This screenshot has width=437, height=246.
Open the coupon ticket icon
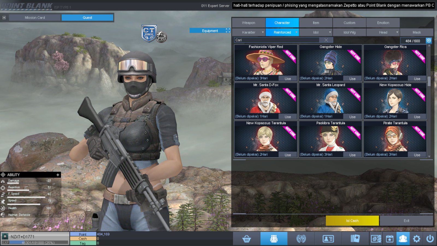point(376,239)
